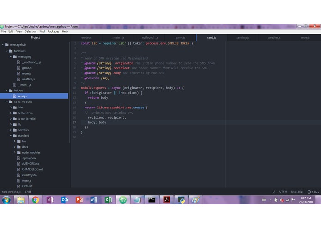The height and width of the screenshot is (228, 321).
Task: Collapse the standard folder
Action: [x=11, y=136]
